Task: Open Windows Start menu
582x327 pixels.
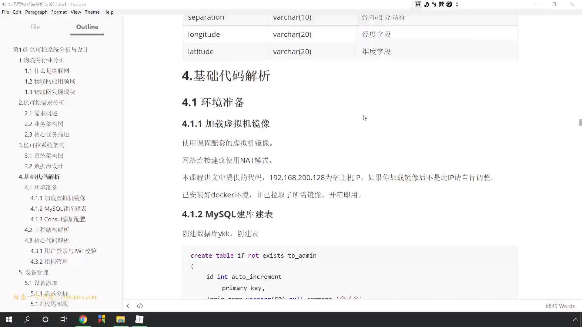Action: (9, 319)
